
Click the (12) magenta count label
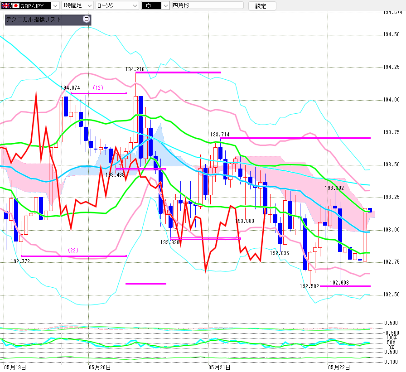point(98,88)
